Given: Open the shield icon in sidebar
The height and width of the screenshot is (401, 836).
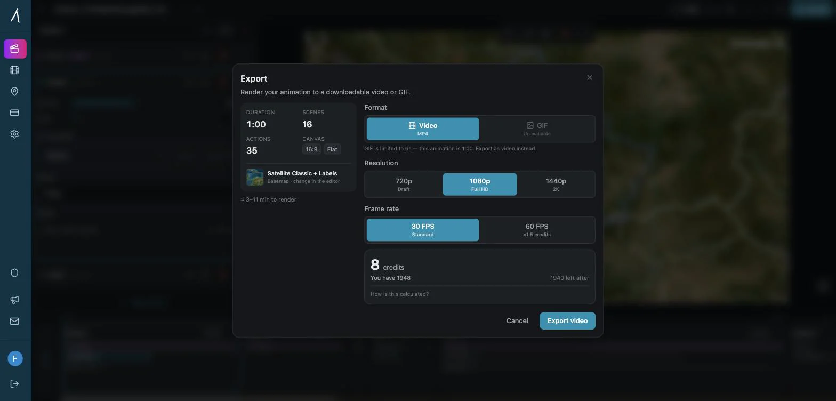Looking at the screenshot, I should tap(14, 273).
